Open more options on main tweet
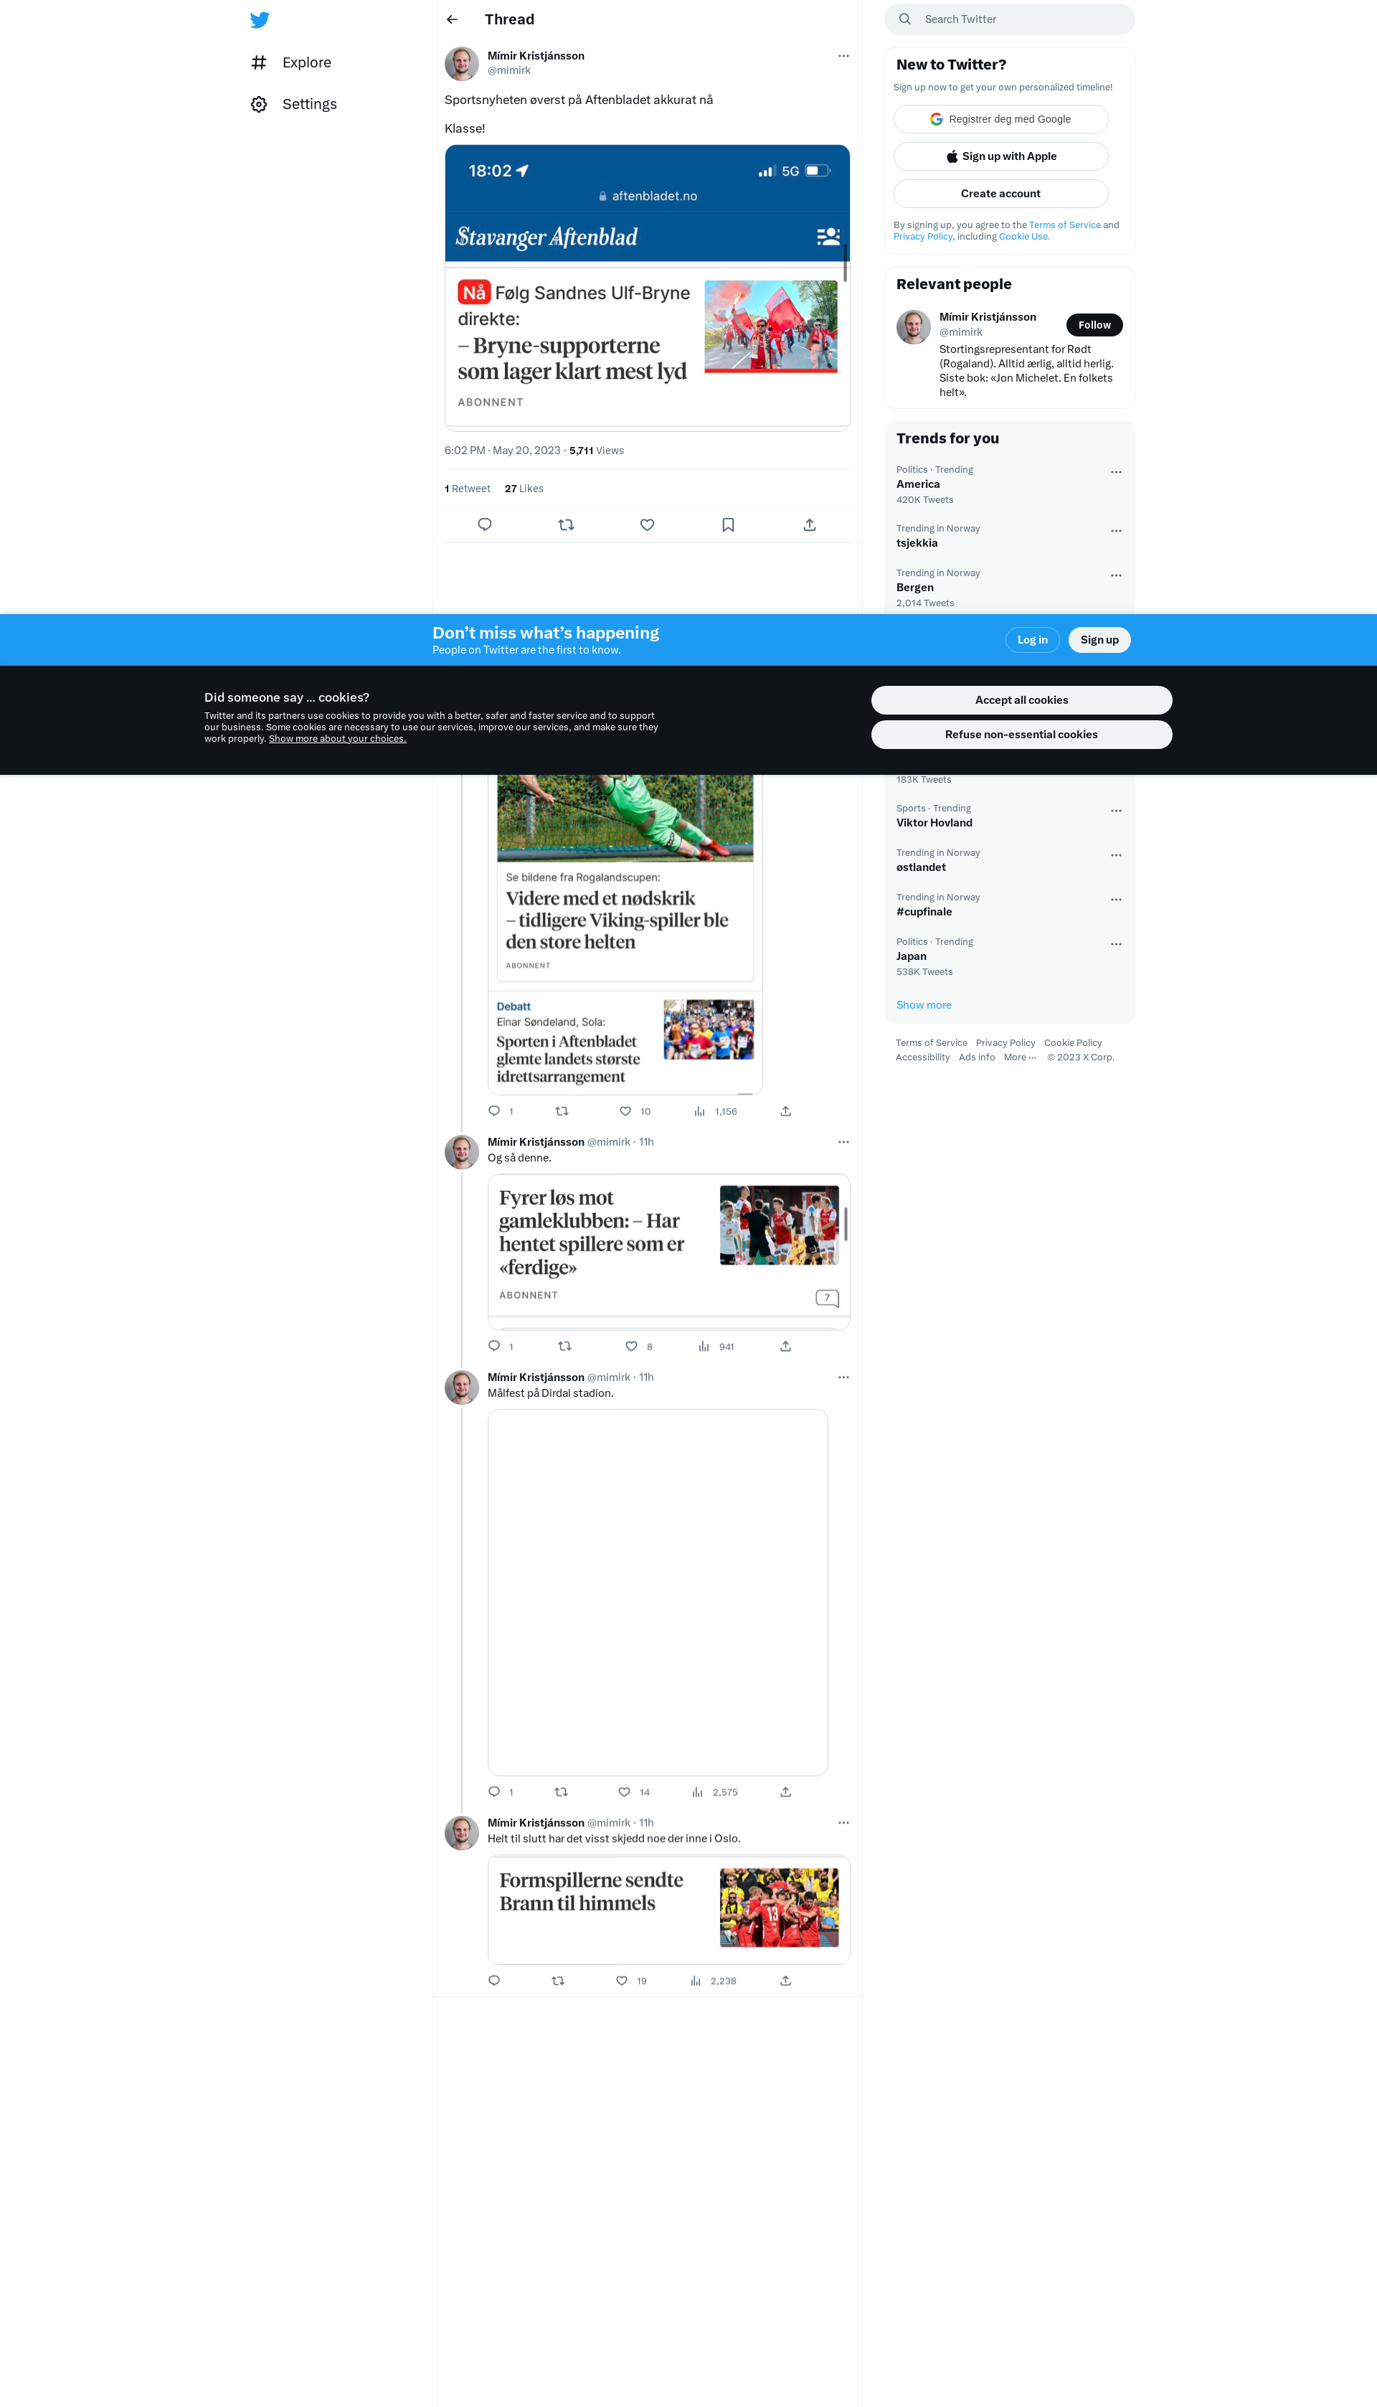1377x2407 pixels. tap(843, 56)
